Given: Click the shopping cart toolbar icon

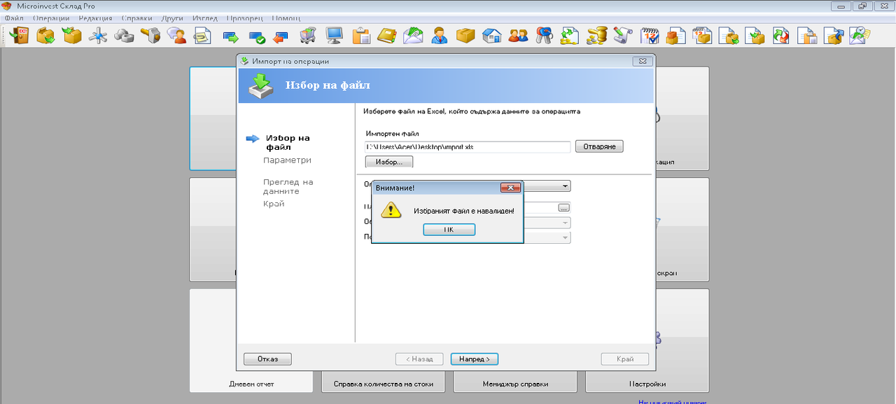Looking at the screenshot, I should click(x=307, y=35).
